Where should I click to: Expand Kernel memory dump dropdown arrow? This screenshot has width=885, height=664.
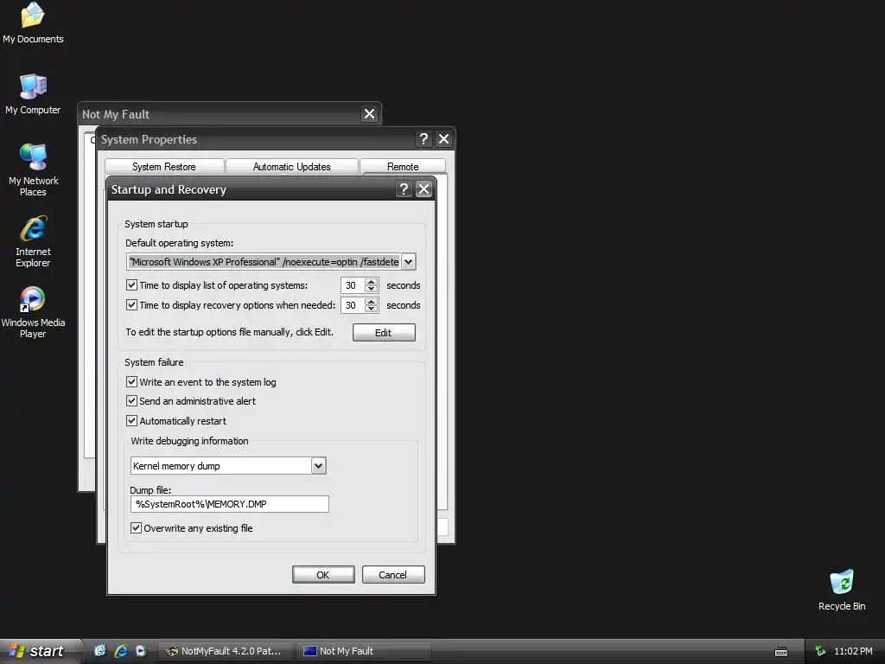318,466
